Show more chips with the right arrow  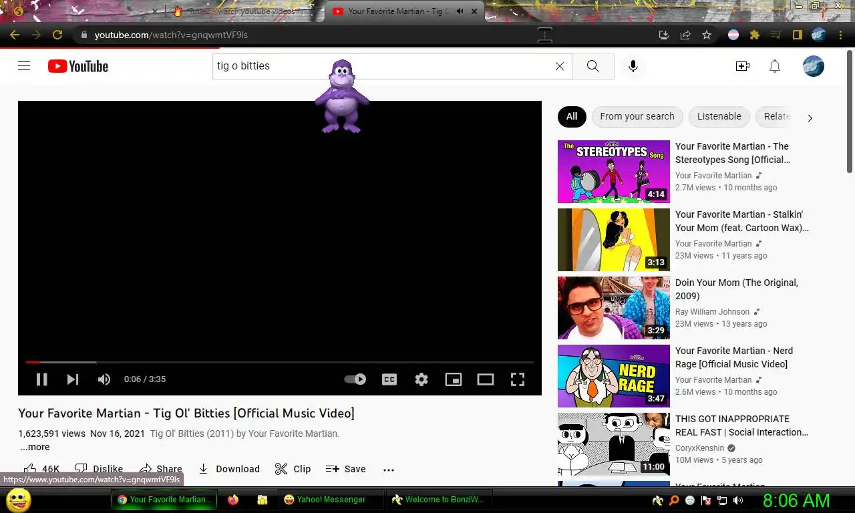pyautogui.click(x=810, y=118)
